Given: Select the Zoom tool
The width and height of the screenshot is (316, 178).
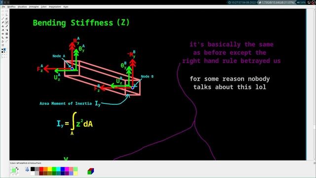Looking at the screenshot, I should [3, 45].
